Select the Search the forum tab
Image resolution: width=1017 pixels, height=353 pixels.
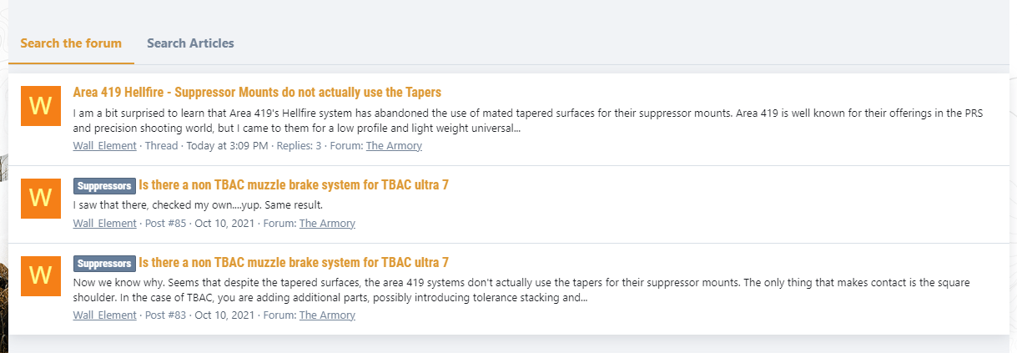point(71,43)
